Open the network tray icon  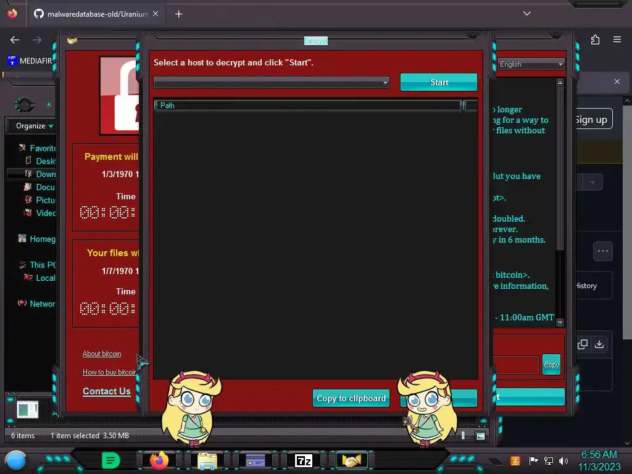pyautogui.click(x=549, y=460)
